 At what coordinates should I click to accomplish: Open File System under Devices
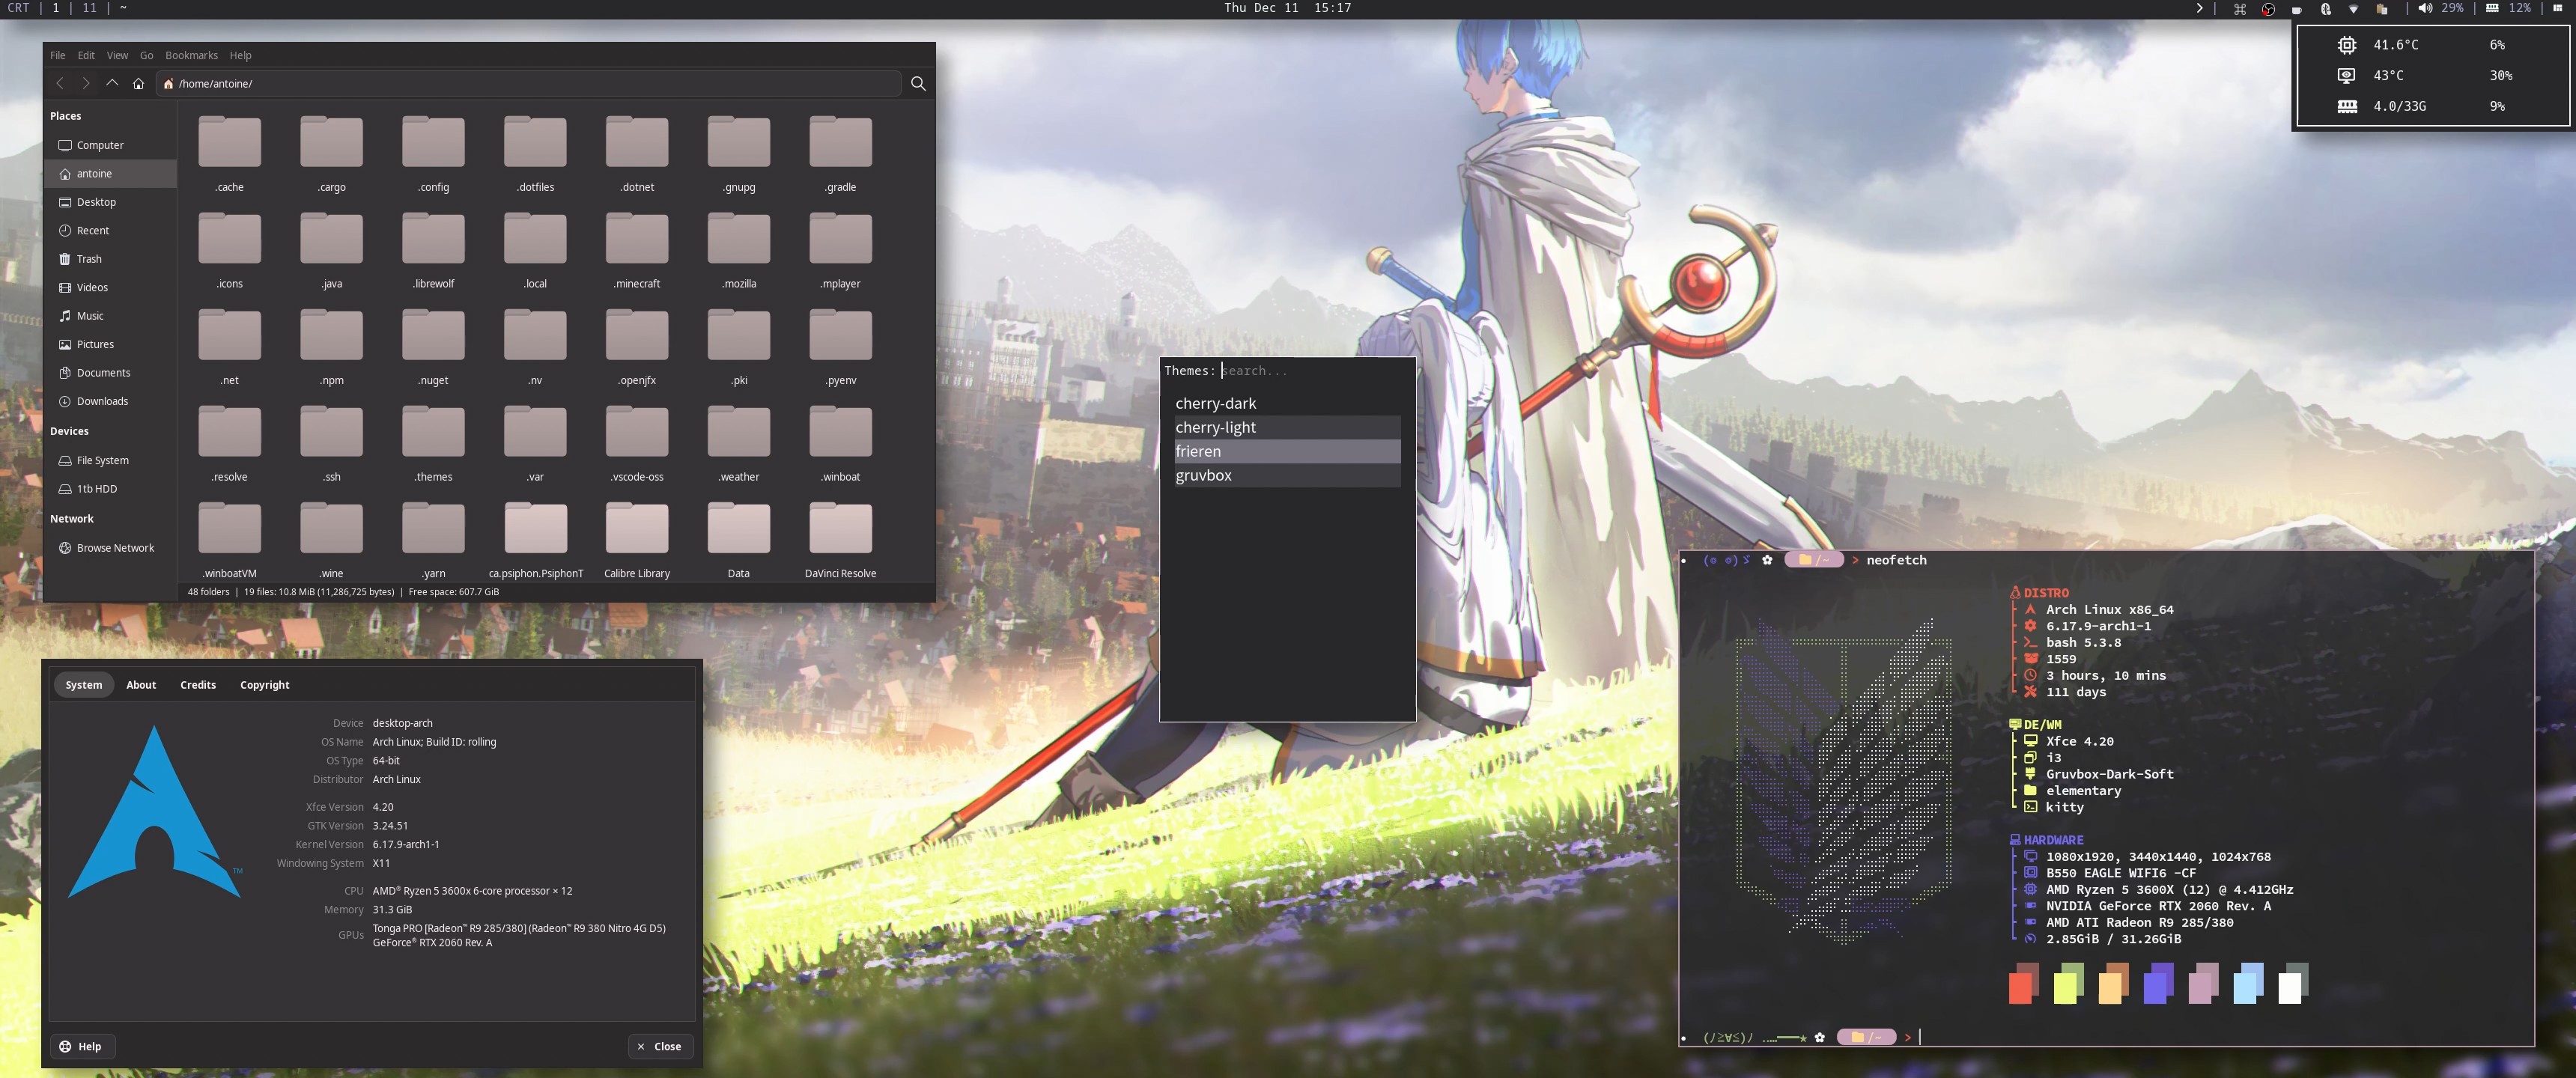pos(110,461)
